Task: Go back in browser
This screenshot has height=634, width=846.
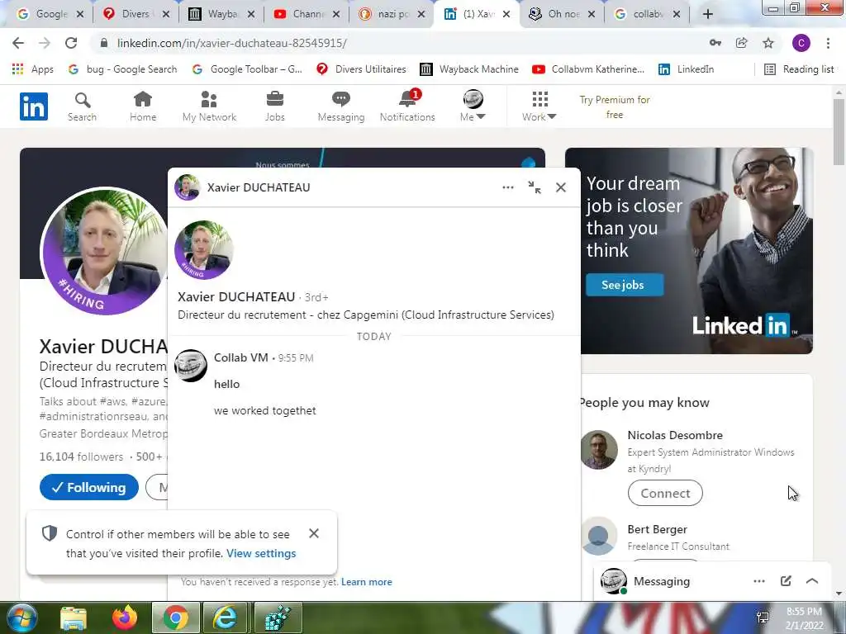Action: pyautogui.click(x=18, y=43)
